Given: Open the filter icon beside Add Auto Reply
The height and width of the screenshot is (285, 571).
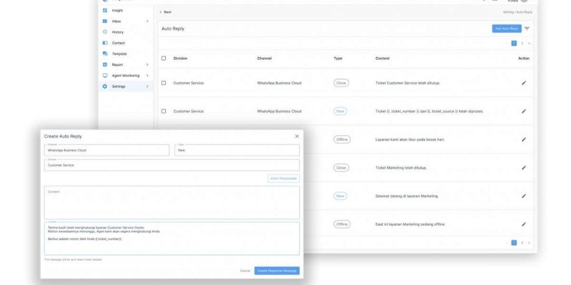Looking at the screenshot, I should 527,28.
